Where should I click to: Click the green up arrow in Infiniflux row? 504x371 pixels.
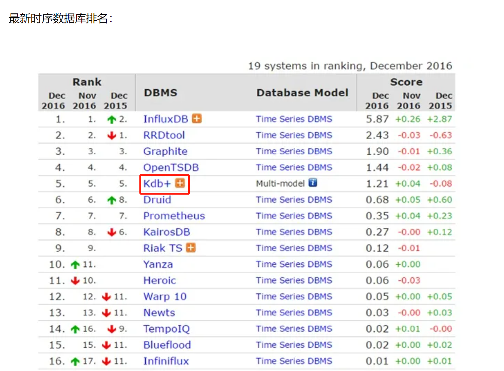[x=75, y=361]
